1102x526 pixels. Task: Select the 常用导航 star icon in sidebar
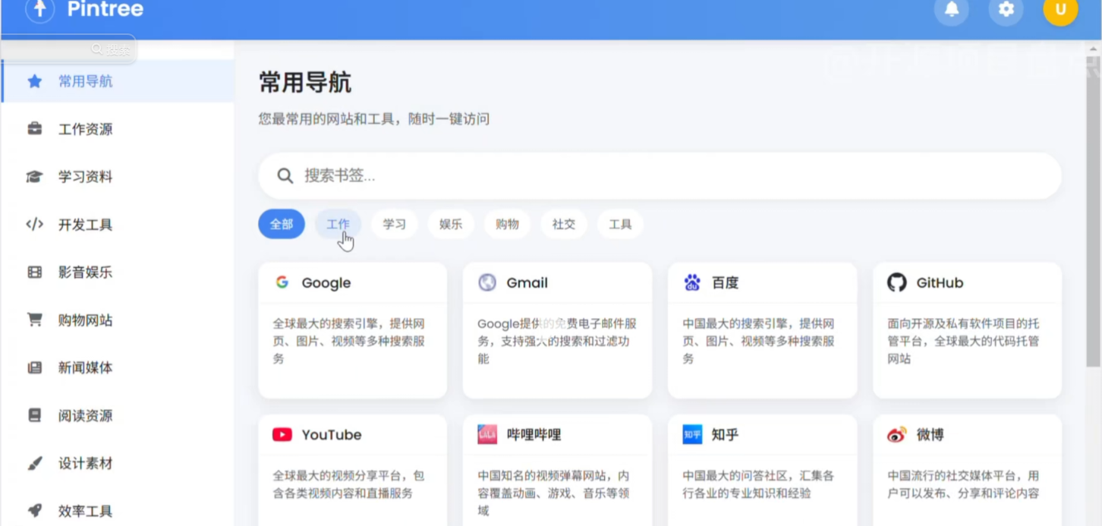tap(34, 81)
